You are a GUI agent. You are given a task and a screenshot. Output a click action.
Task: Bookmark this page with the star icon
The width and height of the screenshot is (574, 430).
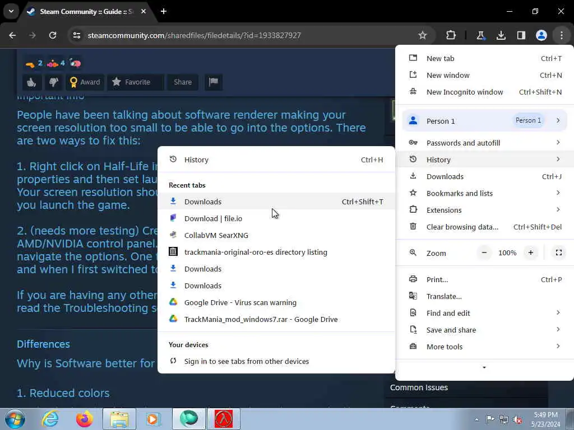(423, 35)
